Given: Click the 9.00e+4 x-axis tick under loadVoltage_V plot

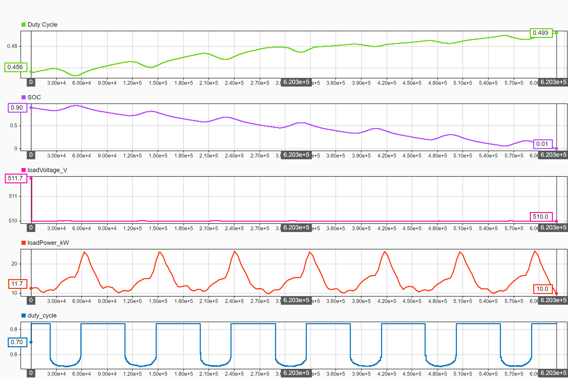Looking at the screenshot, I should [x=107, y=228].
